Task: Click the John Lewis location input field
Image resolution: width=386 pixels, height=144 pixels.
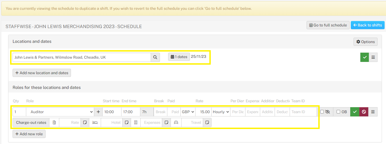Action: [x=82, y=57]
